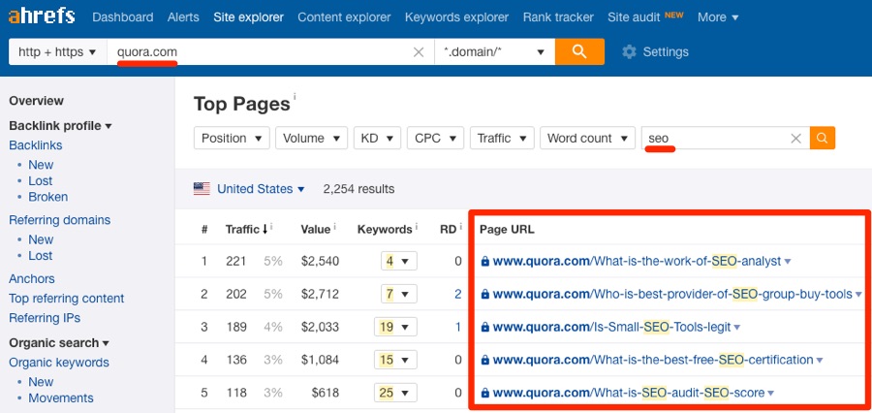Click the lock icon on the SEO-analyst URL
Viewport: 872px width, 413px height.
(485, 261)
